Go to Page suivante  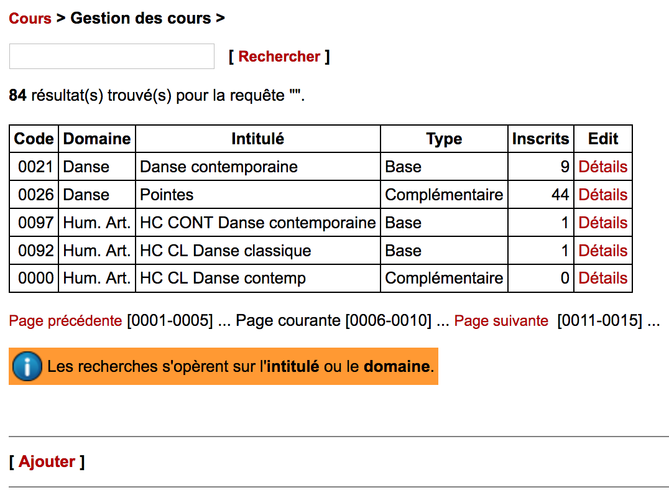tap(501, 321)
